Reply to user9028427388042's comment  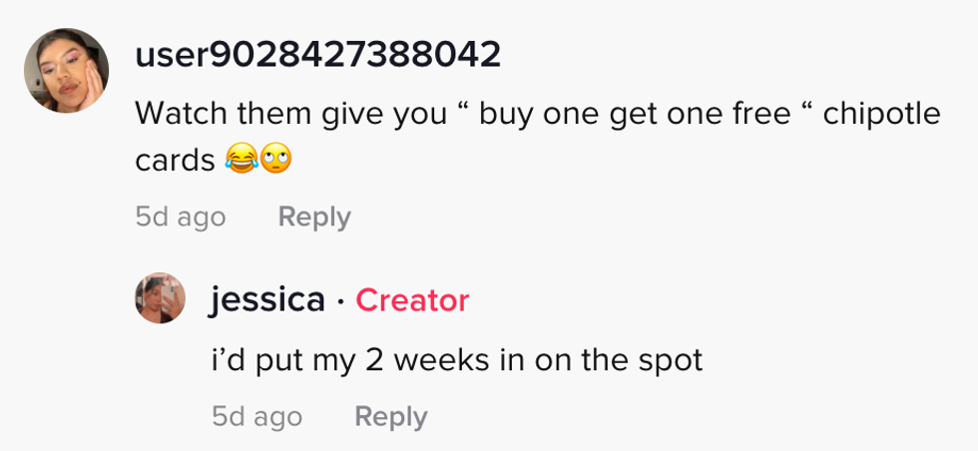pos(313,217)
